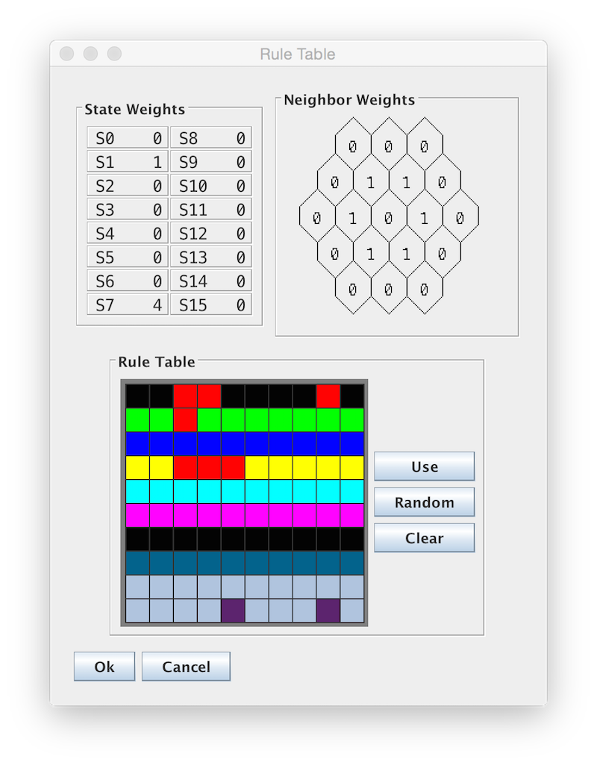
Task: Click the rightmost hexagon of the widest row
Action: pyautogui.click(x=460, y=218)
